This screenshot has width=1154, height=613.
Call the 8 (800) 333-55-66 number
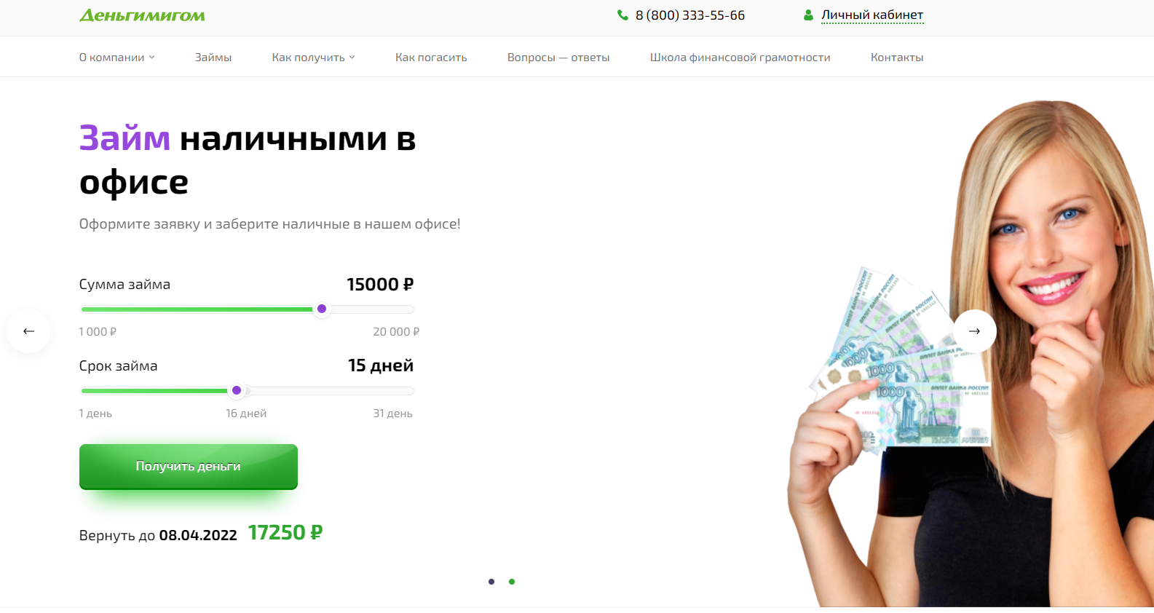(690, 15)
